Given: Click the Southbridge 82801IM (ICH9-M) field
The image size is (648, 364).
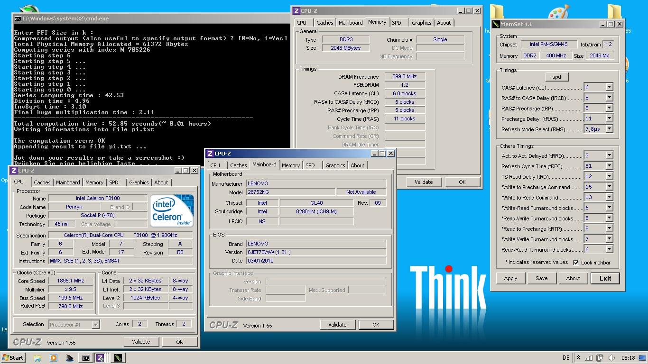Looking at the screenshot, I should (316, 212).
